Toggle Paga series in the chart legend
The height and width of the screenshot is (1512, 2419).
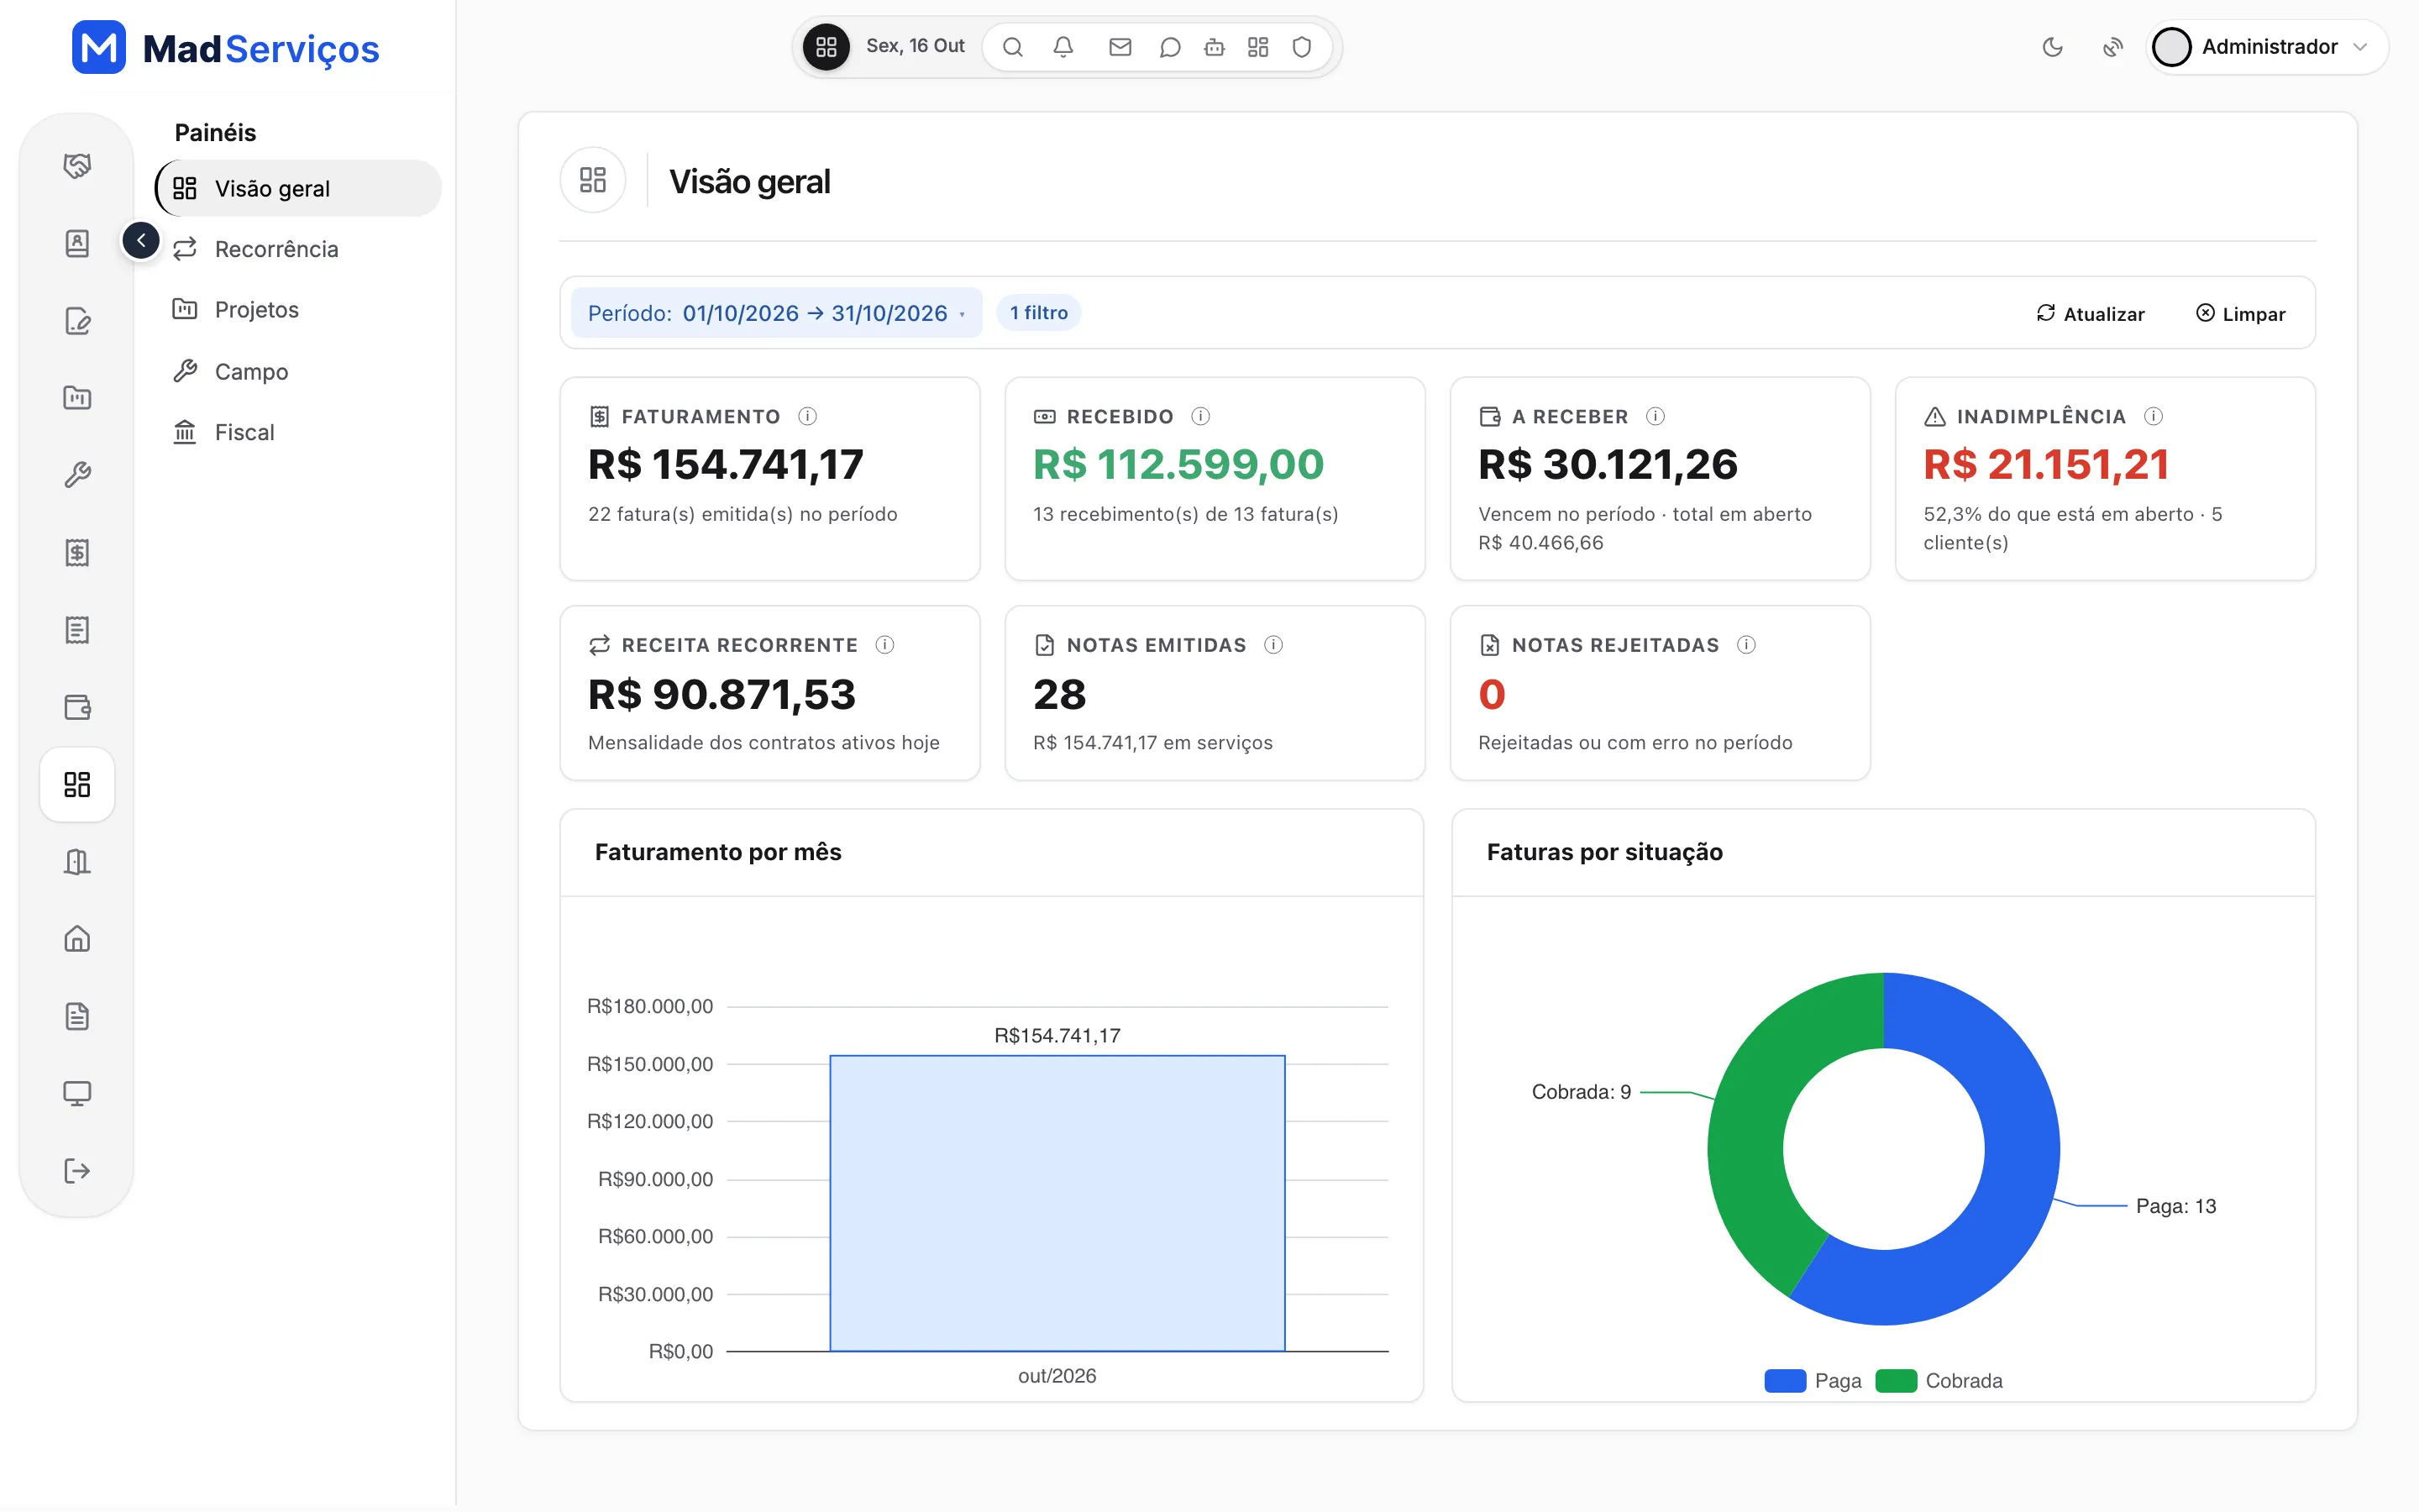click(1813, 1381)
